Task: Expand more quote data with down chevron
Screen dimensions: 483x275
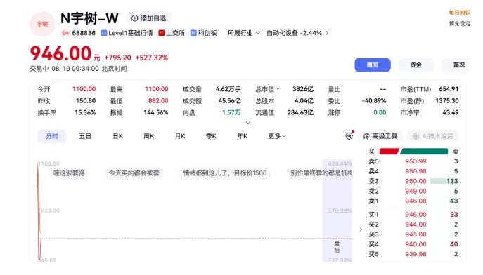Action: coord(248,123)
